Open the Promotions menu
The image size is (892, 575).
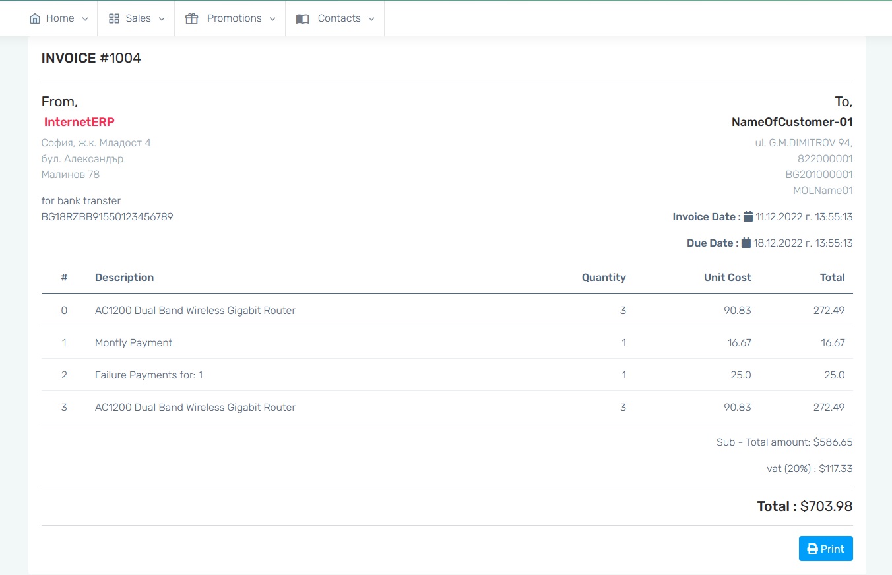coord(230,18)
